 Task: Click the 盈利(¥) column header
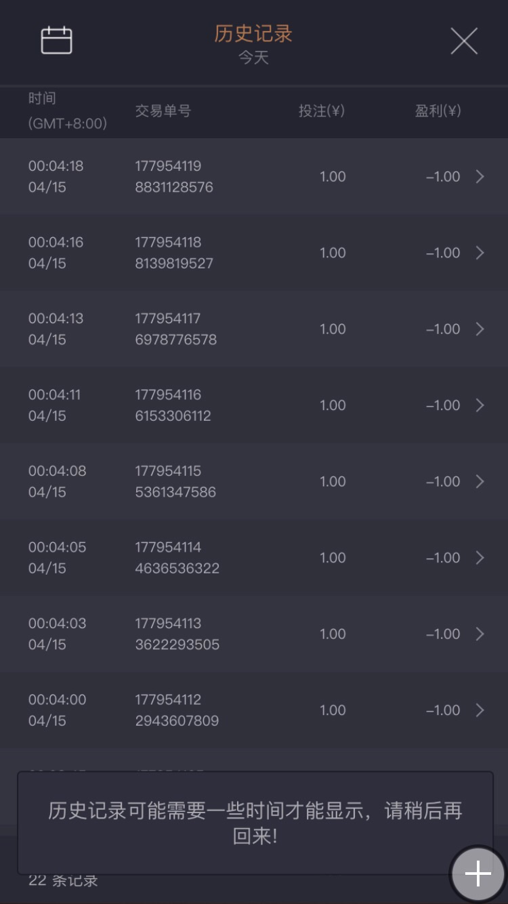[438, 110]
